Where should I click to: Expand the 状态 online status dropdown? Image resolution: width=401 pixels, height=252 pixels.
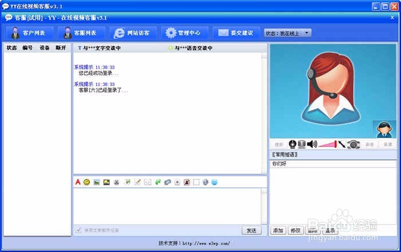307,33
